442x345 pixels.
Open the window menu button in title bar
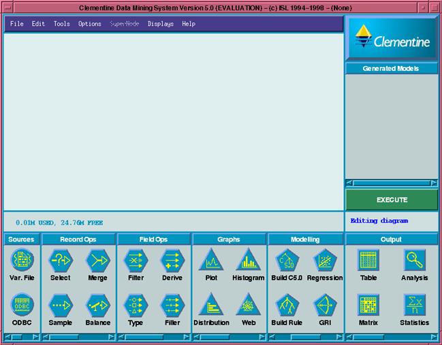7,7
